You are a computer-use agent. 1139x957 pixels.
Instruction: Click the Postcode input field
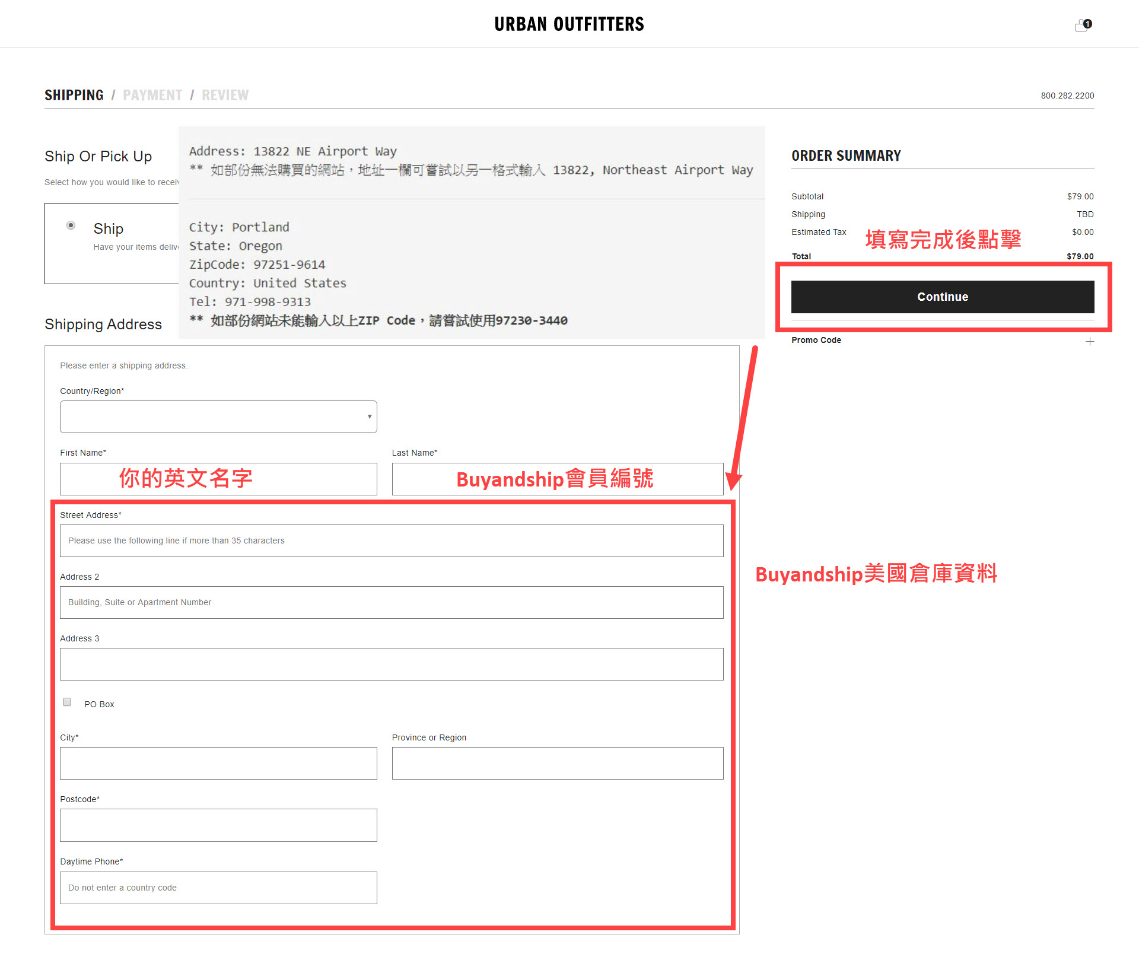[218, 825]
